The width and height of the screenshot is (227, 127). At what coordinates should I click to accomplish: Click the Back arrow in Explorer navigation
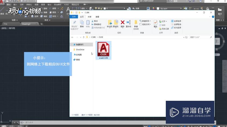point(72,37)
